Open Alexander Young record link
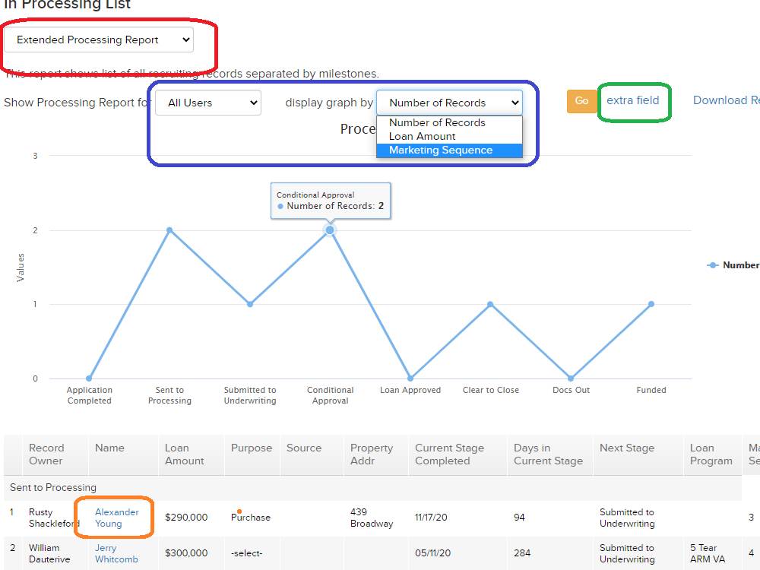The height and width of the screenshot is (570, 760). (117, 518)
